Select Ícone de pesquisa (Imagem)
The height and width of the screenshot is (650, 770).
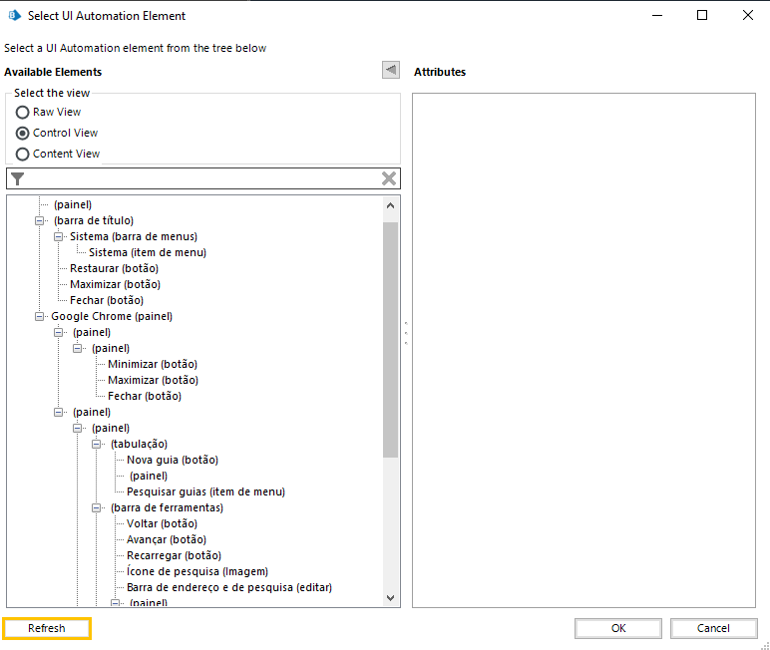click(197, 571)
